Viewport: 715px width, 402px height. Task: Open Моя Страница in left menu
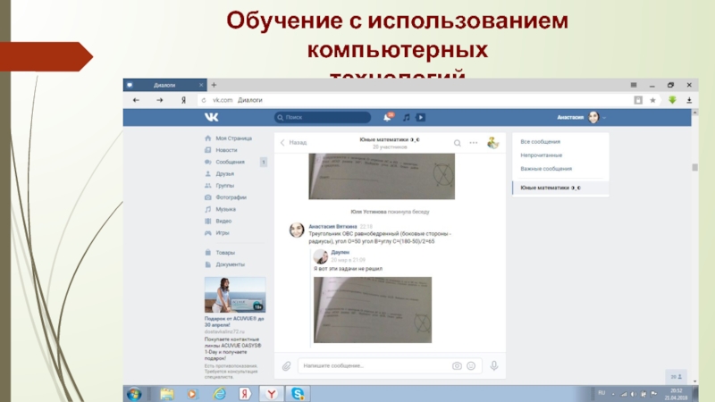pyautogui.click(x=232, y=138)
